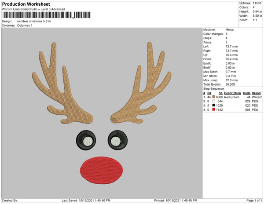This screenshot has width=264, height=204.
Task: Select the 'Colorway 1' value
Action: (x=25, y=25)
